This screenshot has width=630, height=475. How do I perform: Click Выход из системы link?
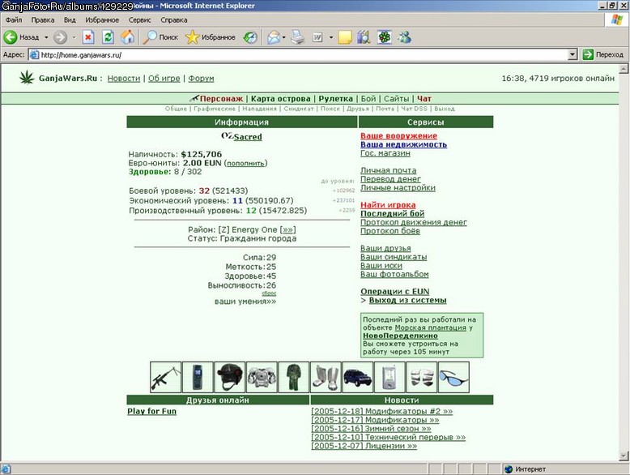click(x=407, y=301)
